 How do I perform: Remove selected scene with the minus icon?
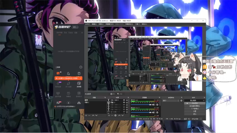[89, 115]
